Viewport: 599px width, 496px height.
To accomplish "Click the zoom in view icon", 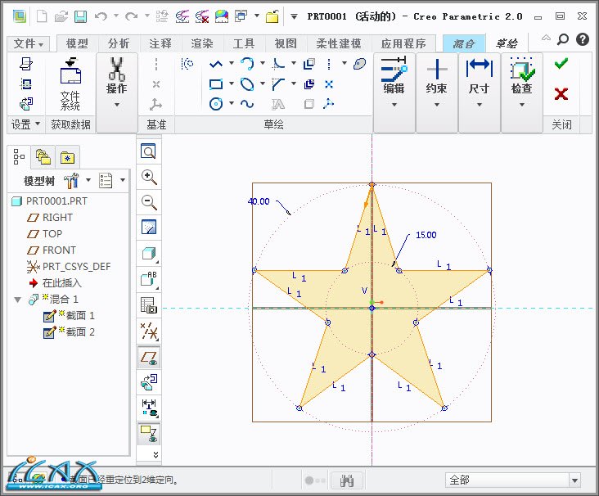I will pos(149,177).
